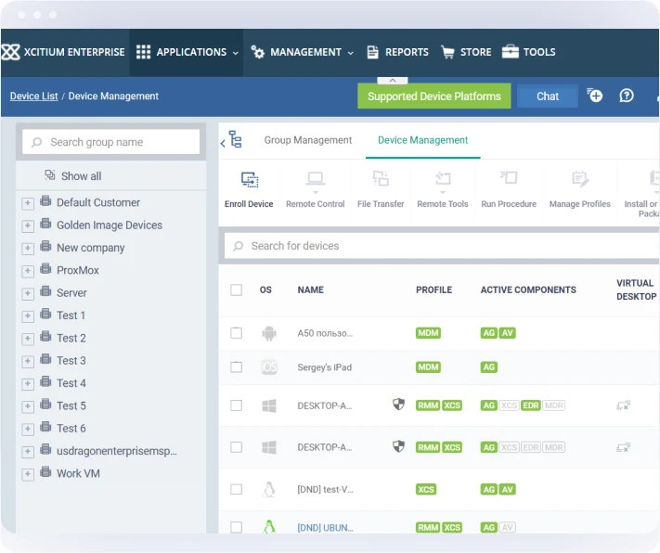Check the second DESKTOP-A row checkbox

pos(236,447)
